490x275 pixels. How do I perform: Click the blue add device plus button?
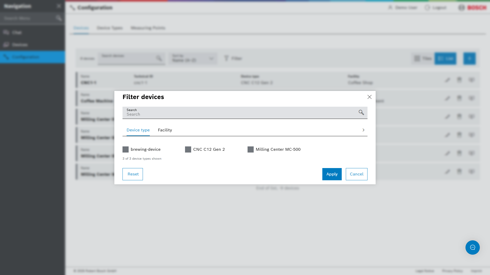click(x=469, y=59)
